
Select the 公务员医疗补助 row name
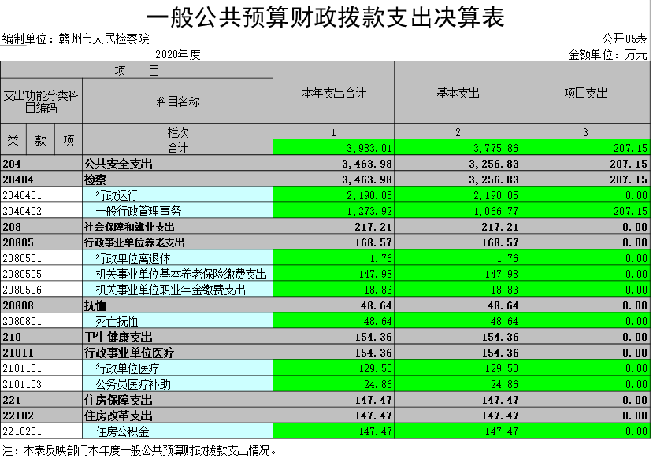133,384
